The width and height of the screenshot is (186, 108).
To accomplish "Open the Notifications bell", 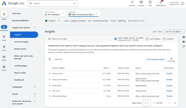I will click(161, 2).
